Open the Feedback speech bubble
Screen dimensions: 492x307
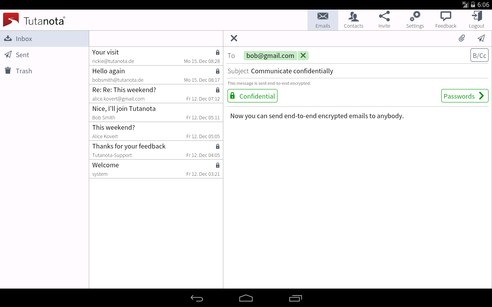tap(445, 20)
